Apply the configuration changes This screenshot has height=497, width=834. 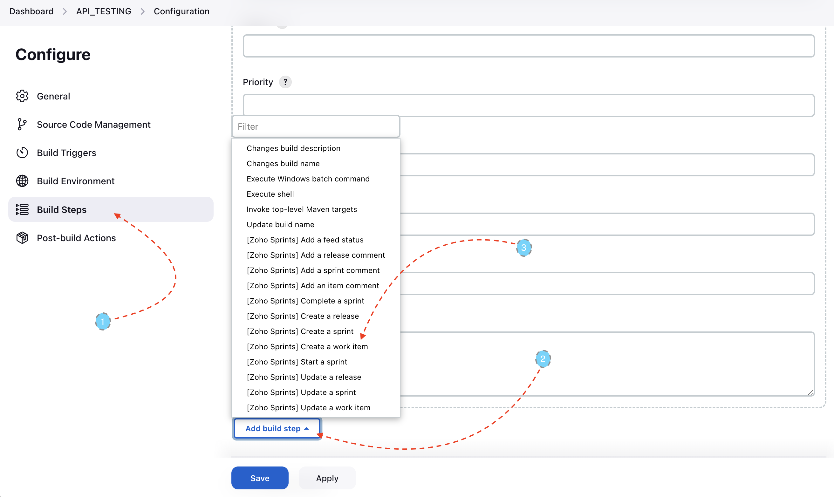pyautogui.click(x=327, y=478)
